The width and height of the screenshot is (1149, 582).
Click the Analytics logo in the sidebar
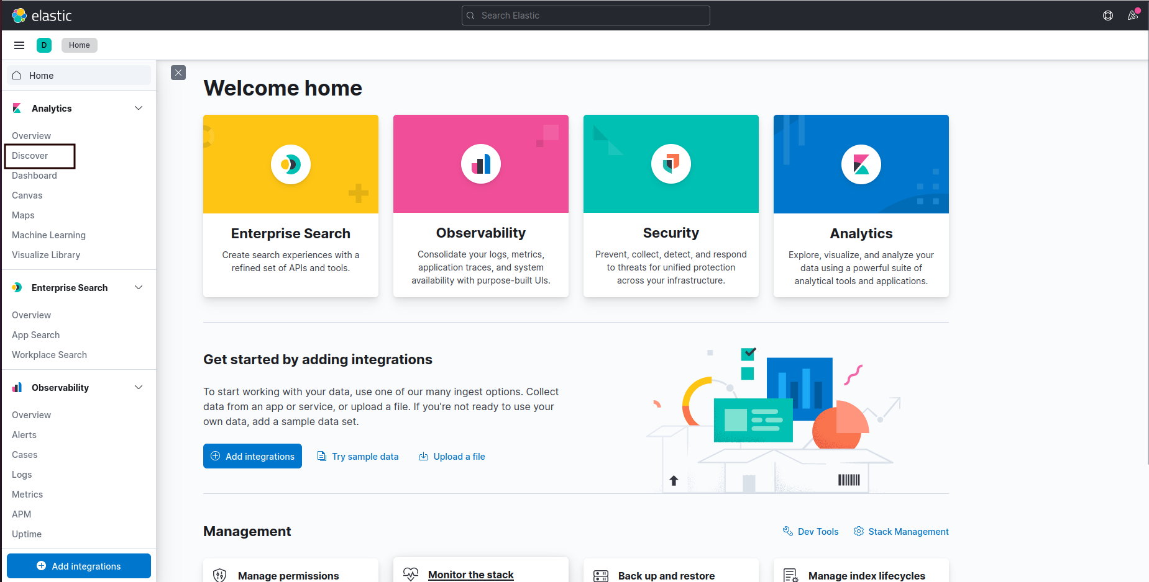17,108
